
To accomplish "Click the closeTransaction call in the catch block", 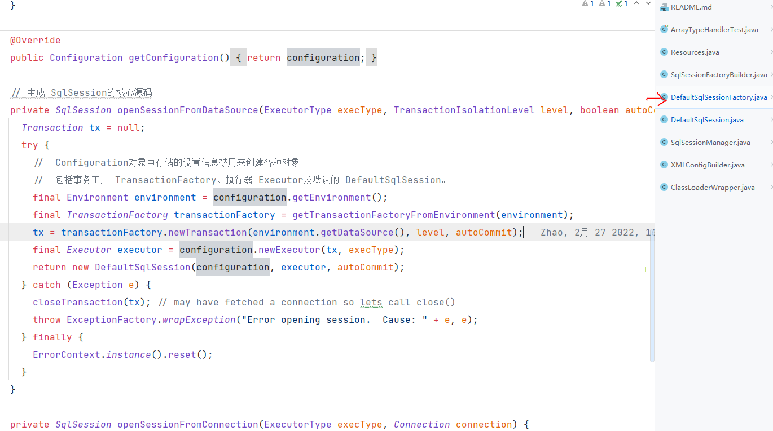I will [78, 303].
